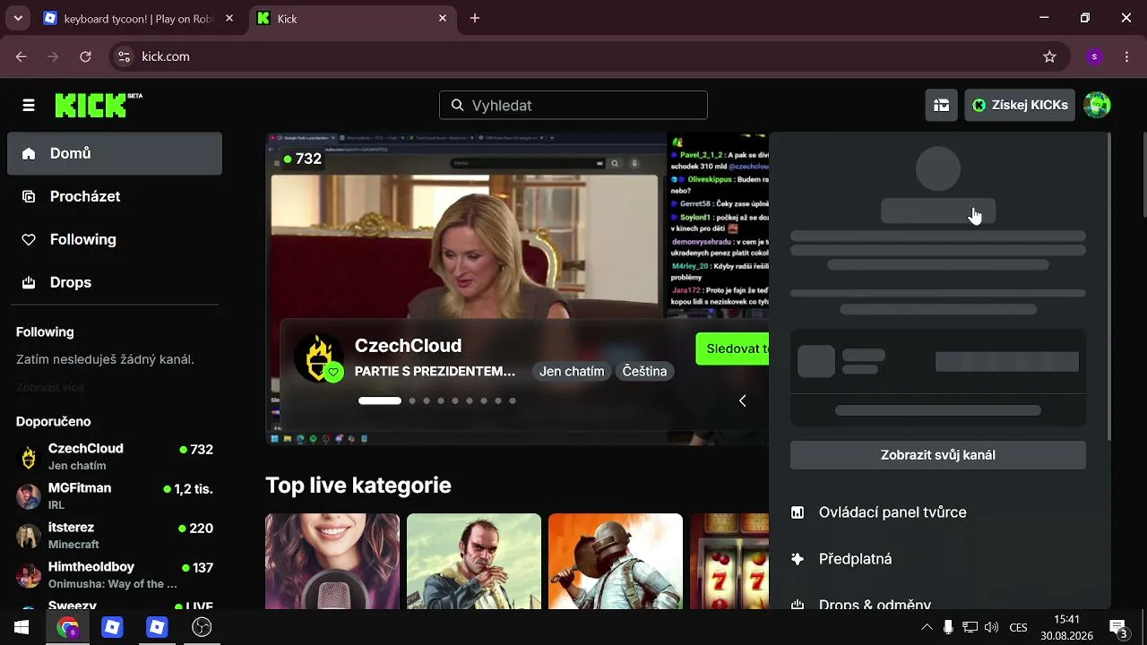
Task: Click the kick.com address bar
Action: pyautogui.click(x=591, y=56)
